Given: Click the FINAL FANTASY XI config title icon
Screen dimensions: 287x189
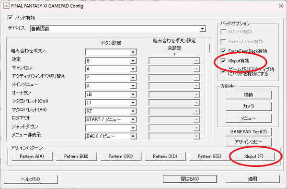Looking at the screenshot, I should (x=6, y=6).
